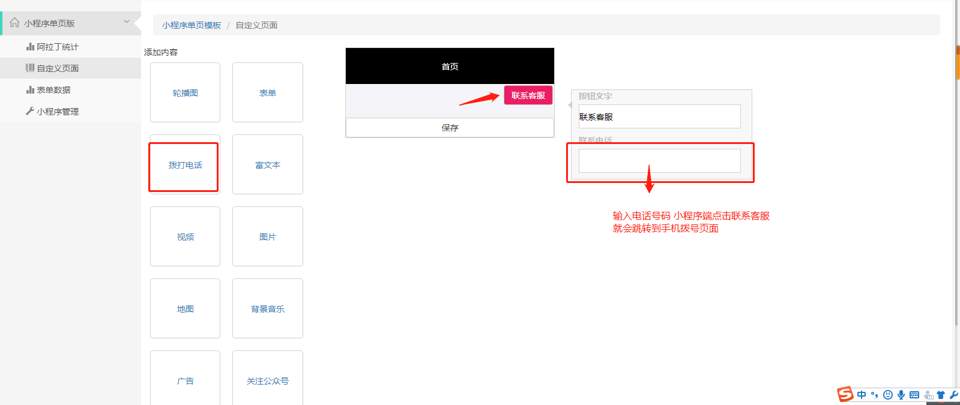
Task: Add the 轮播图 carousel component
Action: [x=185, y=93]
